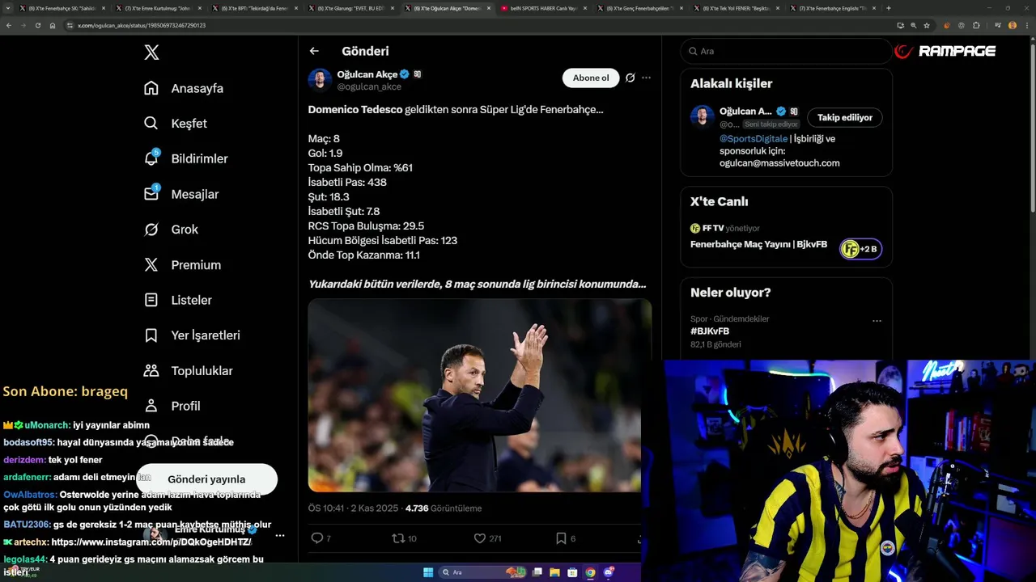Click @ogulcan_akce handle in the post
Image resolution: width=1036 pixels, height=582 pixels.
click(x=369, y=86)
